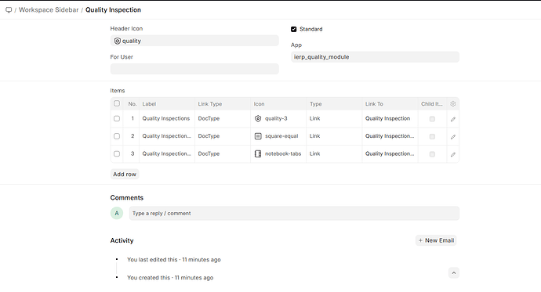Open the Workspace Sidebar breadcrumb link
Image resolution: width=541 pixels, height=292 pixels.
[x=49, y=10]
